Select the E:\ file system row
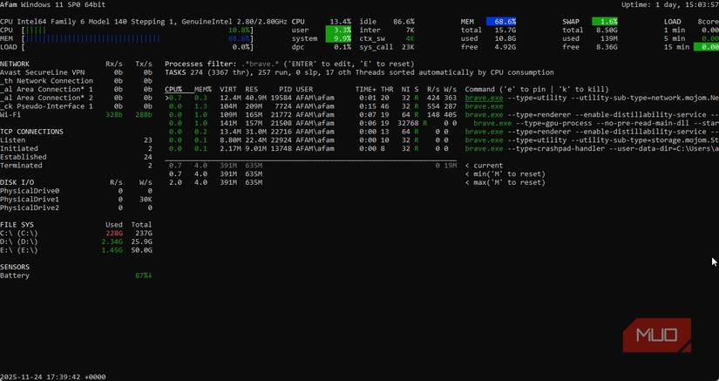Screen dimensions: 719x381 (76, 251)
